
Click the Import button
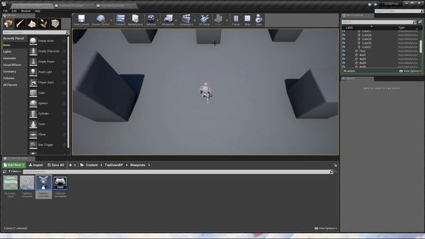tap(36, 165)
